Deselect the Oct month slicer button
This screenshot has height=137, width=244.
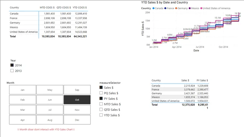[x=77, y=100]
